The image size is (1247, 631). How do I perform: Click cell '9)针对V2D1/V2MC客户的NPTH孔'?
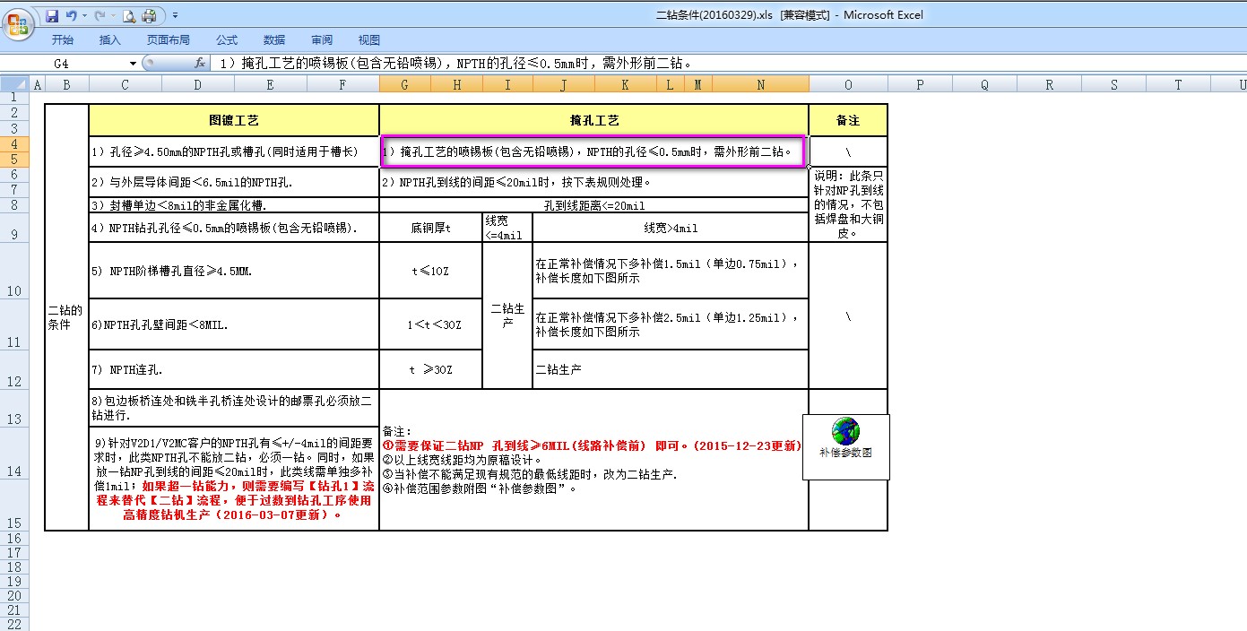coord(234,479)
